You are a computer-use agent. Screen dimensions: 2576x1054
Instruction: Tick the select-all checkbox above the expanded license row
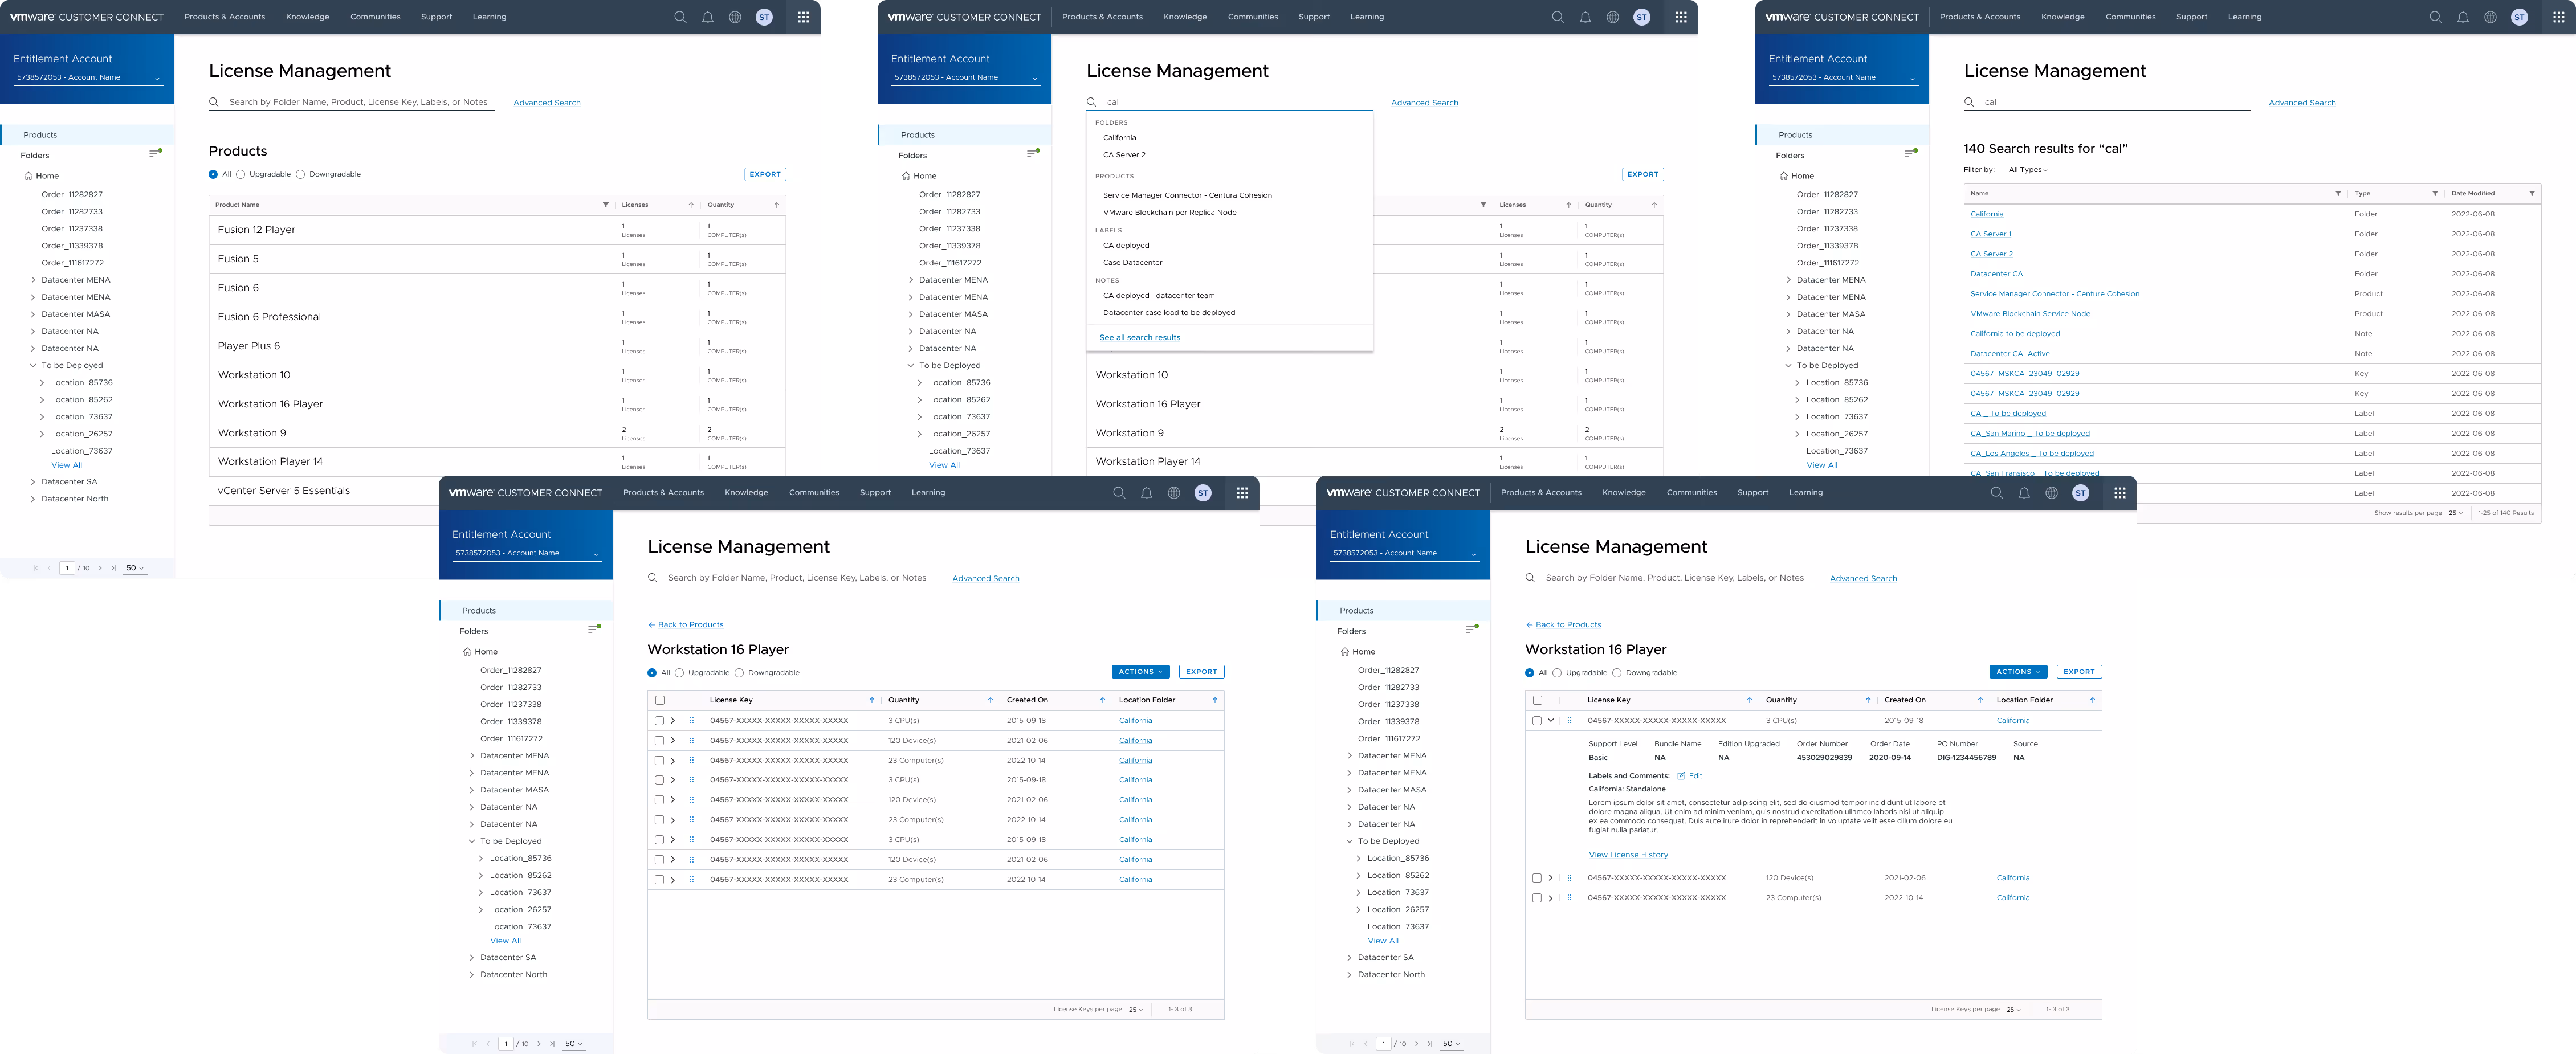pyautogui.click(x=1537, y=700)
